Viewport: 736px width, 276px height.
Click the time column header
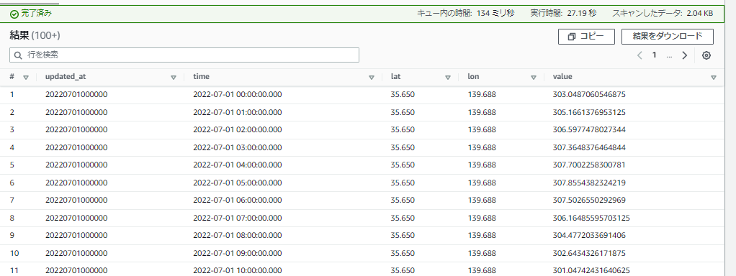(x=202, y=77)
